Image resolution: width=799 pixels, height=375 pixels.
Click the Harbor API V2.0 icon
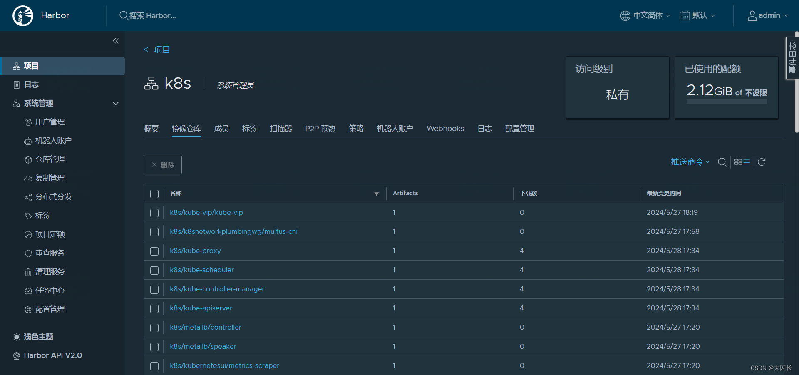17,356
